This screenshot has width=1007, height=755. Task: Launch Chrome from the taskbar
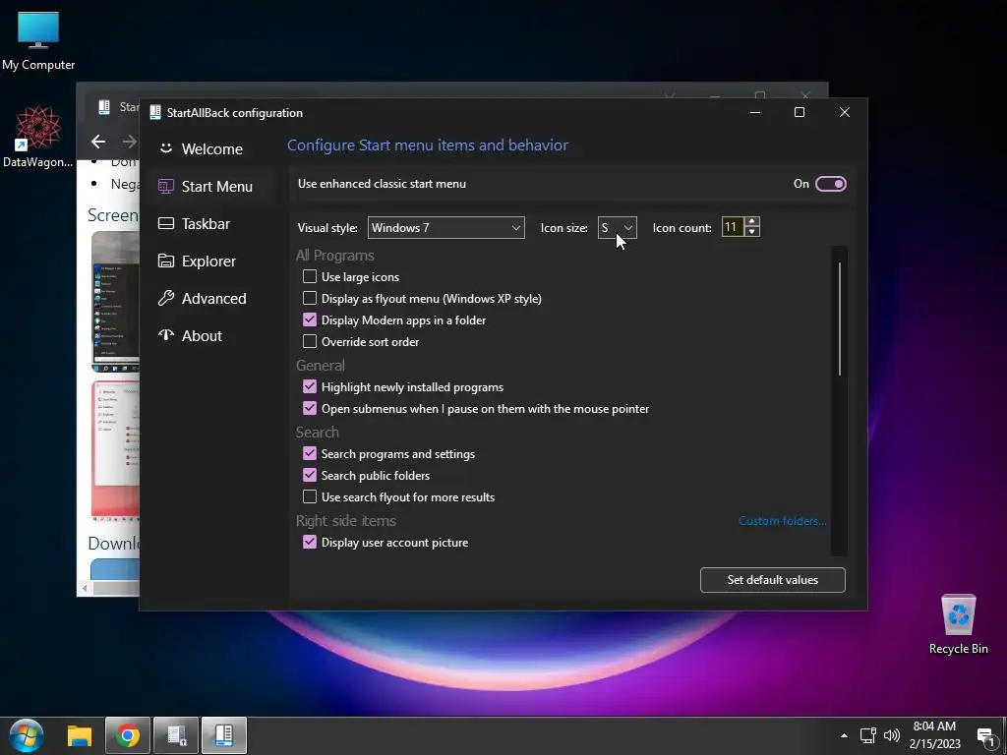click(128, 735)
